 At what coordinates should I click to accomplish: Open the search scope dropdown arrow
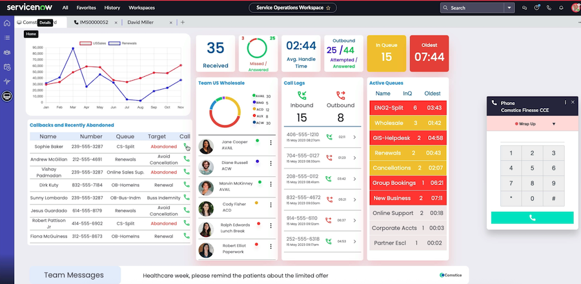(510, 8)
